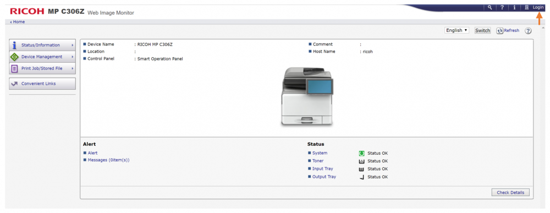The height and width of the screenshot is (213, 550).
Task: Click the Refresh icon
Action: coord(500,31)
